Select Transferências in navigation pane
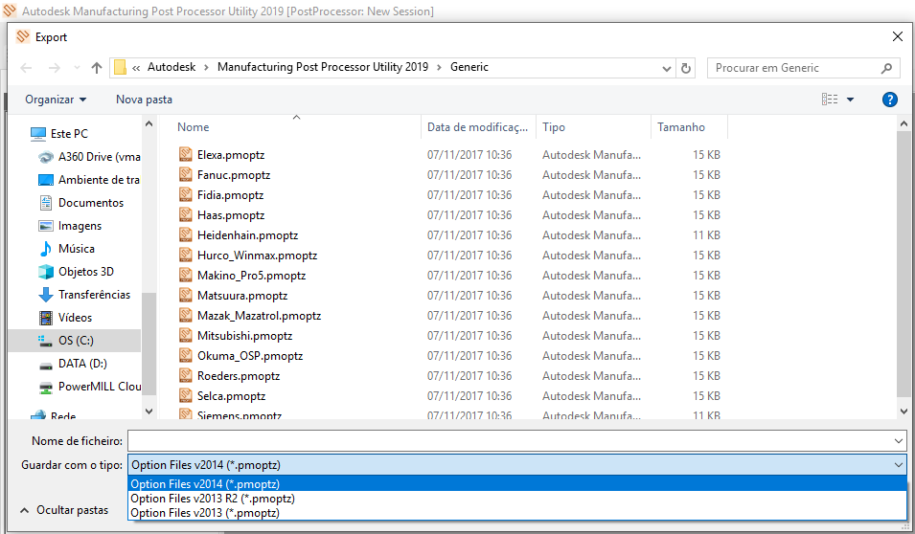Viewport: 915px width, 534px height. click(84, 295)
